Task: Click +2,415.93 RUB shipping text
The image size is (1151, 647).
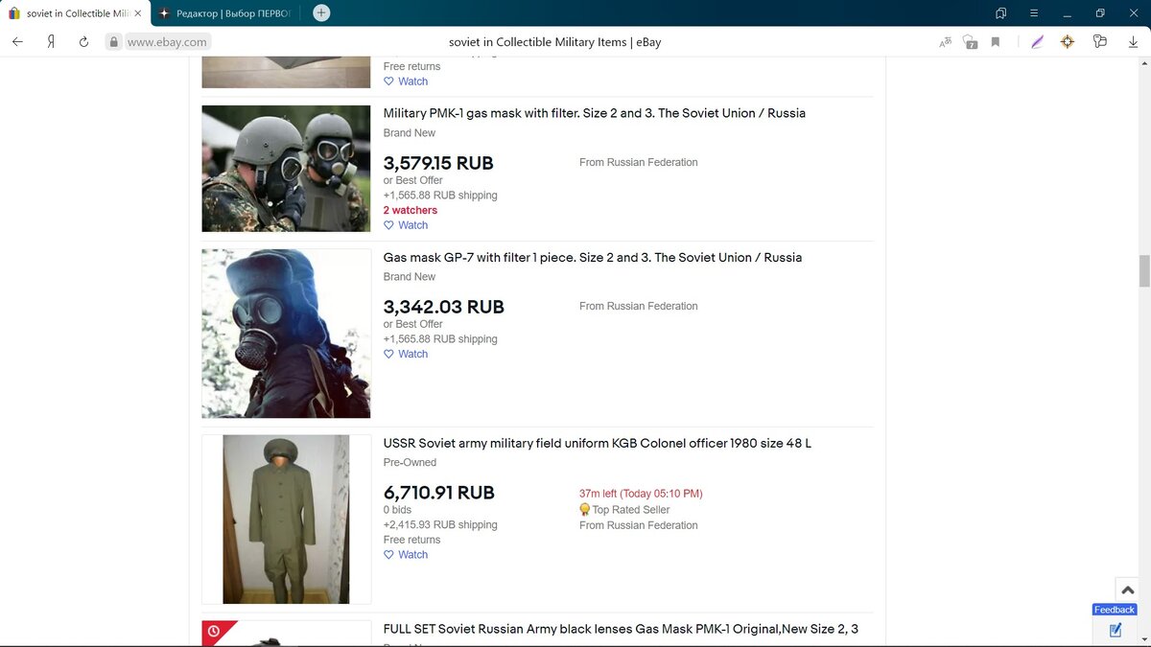Action: tap(440, 524)
